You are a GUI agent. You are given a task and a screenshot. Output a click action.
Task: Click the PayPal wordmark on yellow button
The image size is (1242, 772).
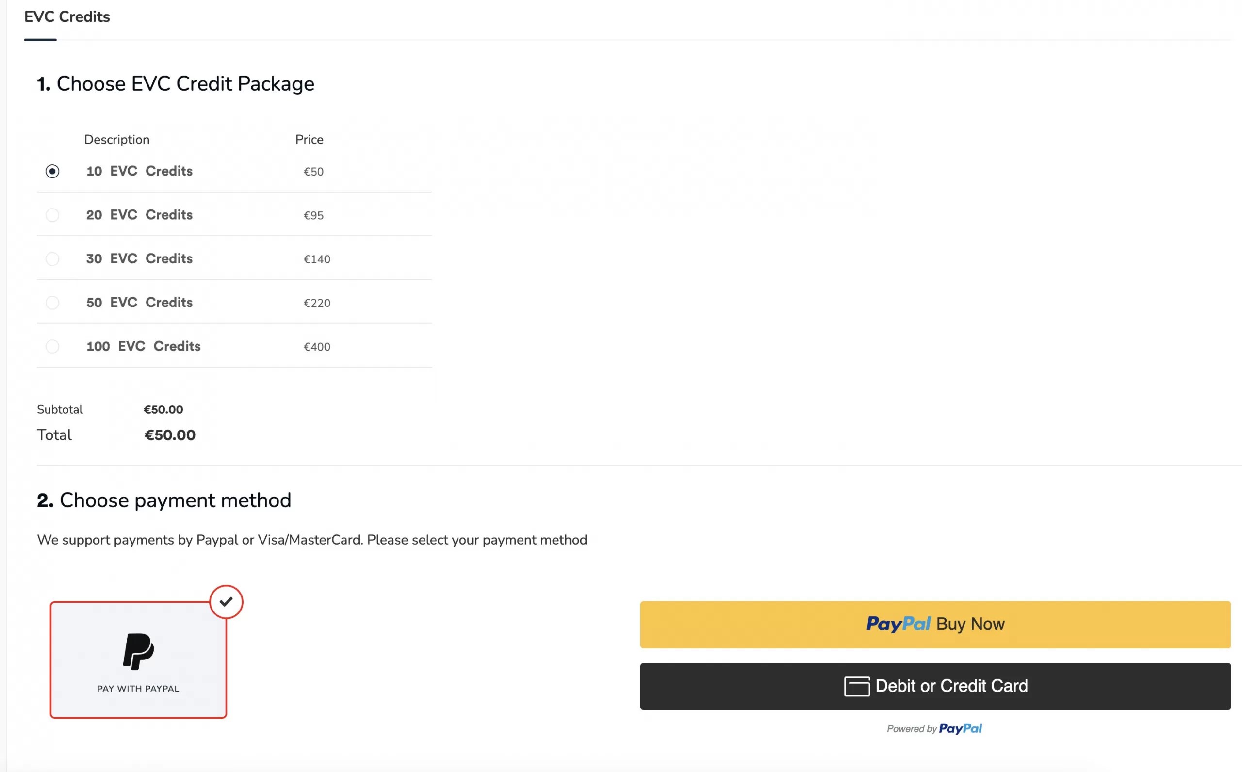[x=899, y=624]
